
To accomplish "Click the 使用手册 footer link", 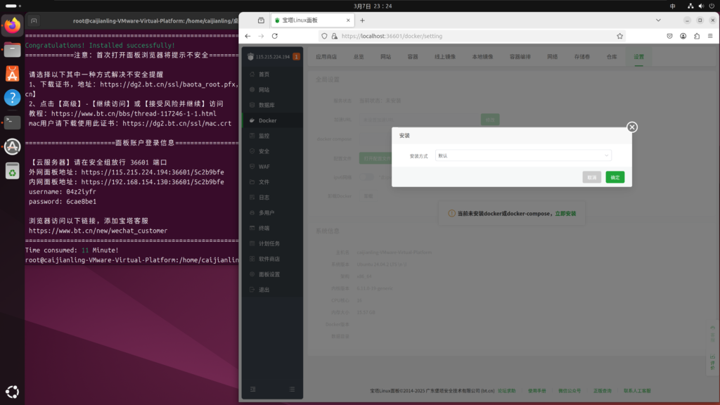I will coord(536,391).
